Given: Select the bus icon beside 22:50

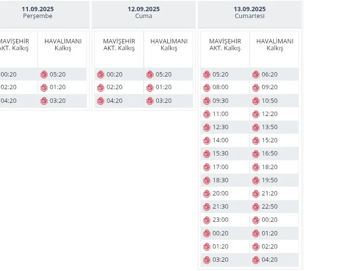Looking at the screenshot, I should [256, 207].
